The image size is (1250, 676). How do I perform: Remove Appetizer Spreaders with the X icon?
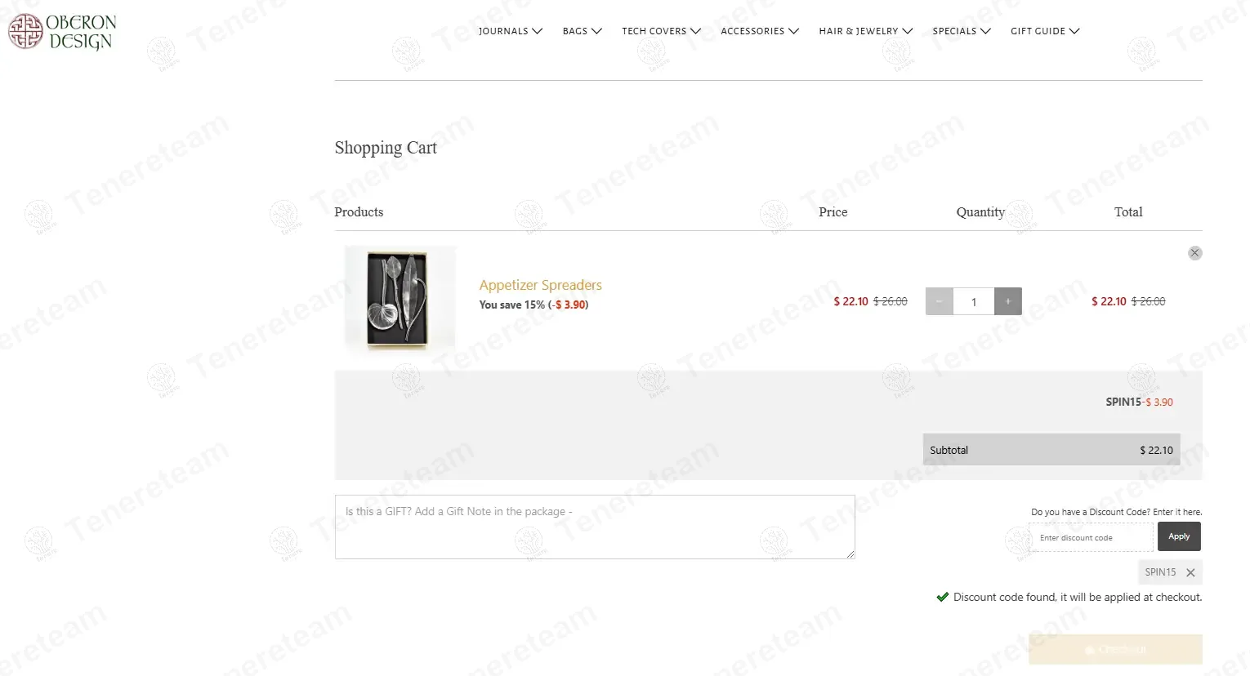pyautogui.click(x=1194, y=253)
